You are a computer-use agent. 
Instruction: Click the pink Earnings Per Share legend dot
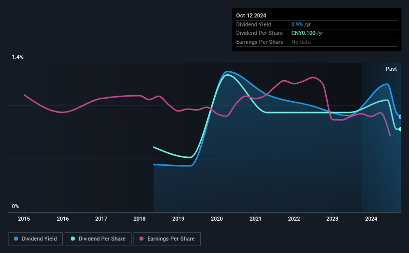[x=141, y=239]
